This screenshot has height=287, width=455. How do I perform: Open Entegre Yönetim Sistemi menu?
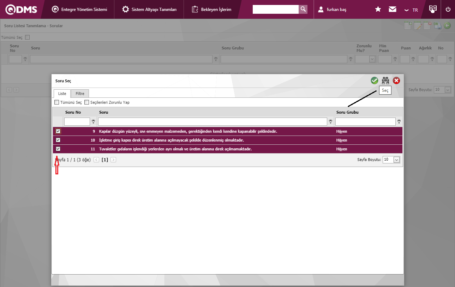coord(79,10)
